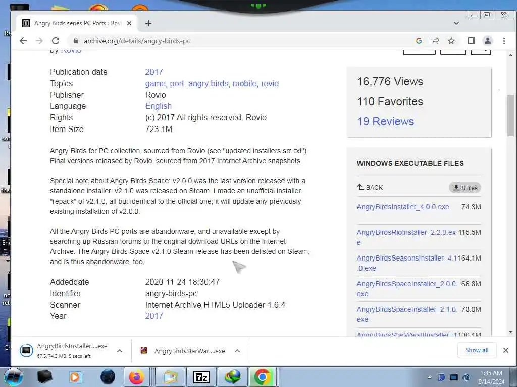Share this page via share icon
The image size is (517, 387).
pyautogui.click(x=435, y=41)
